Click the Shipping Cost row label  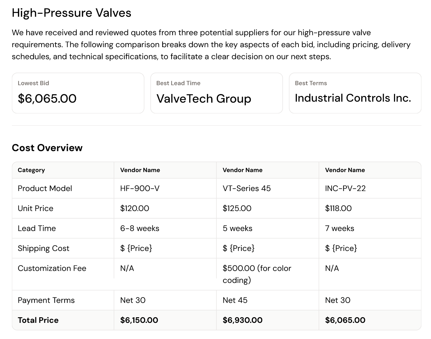44,248
